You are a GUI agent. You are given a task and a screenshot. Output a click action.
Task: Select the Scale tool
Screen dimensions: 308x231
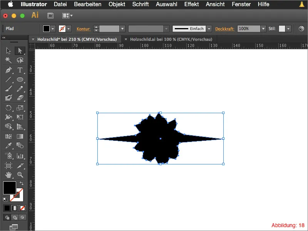pos(20,108)
